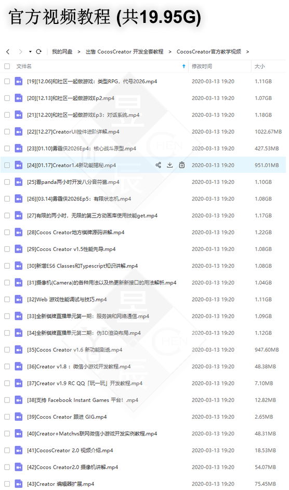The height and width of the screenshot is (490, 289).
Task: Check the box for [19] file
Action: point(7,81)
